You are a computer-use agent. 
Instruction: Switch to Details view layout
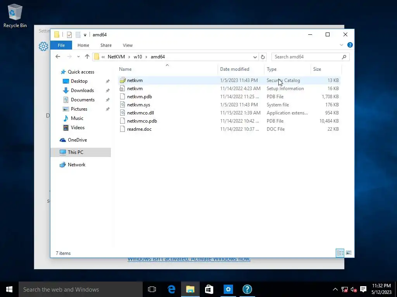(340, 253)
